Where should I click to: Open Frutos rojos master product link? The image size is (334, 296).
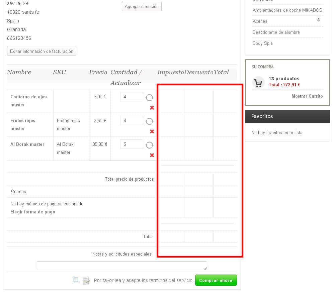pos(23,124)
